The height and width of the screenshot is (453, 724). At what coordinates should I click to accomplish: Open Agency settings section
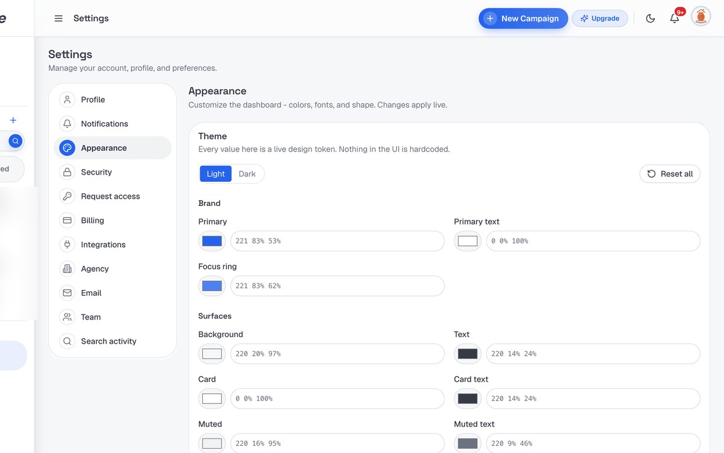click(113, 269)
